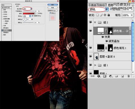This screenshot has width=135, height=109.
Task: Create new fill or adjustment layer icon
Action: (111, 76)
